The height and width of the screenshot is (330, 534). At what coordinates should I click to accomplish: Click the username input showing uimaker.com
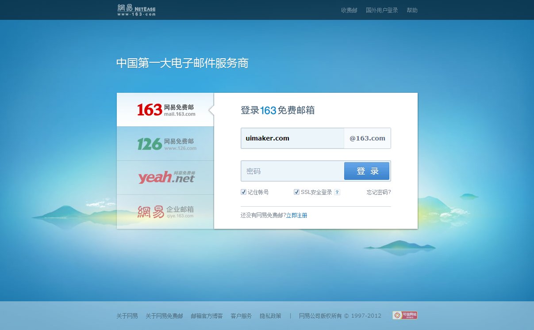point(292,138)
